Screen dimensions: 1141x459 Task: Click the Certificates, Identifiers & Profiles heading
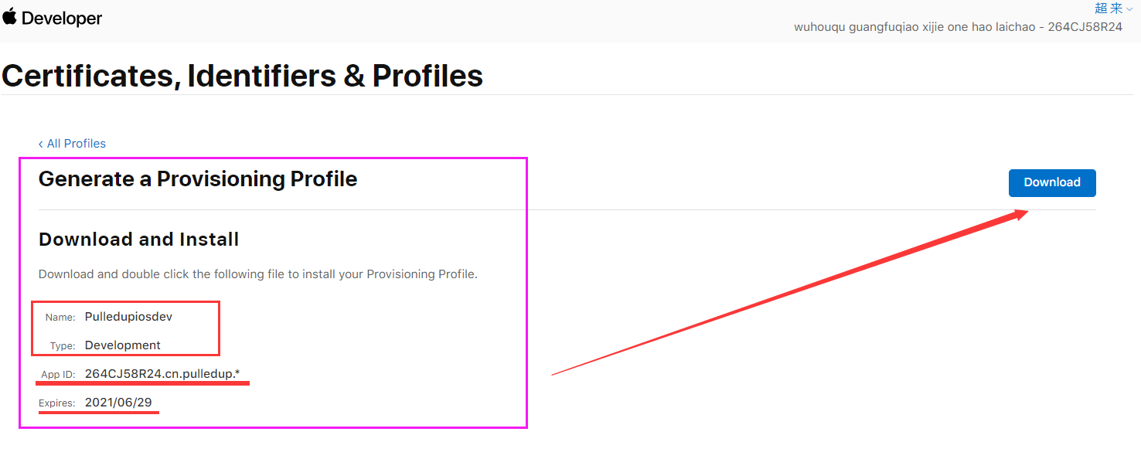pyautogui.click(x=243, y=76)
